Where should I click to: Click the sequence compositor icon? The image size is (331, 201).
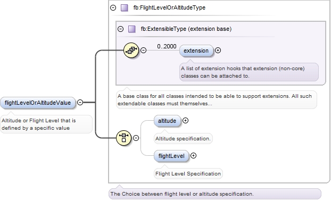tap(131, 50)
